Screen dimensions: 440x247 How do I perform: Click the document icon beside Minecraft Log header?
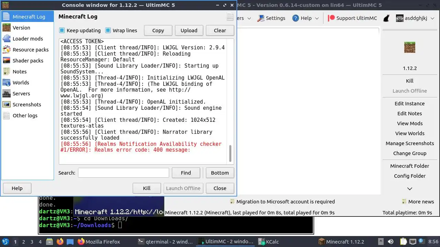230,17
